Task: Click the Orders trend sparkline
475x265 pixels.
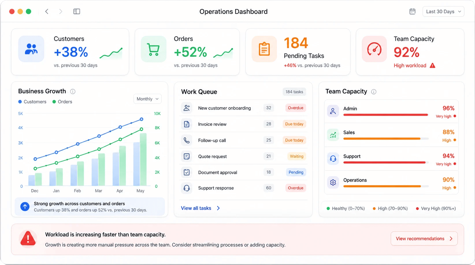Action: 223,53
